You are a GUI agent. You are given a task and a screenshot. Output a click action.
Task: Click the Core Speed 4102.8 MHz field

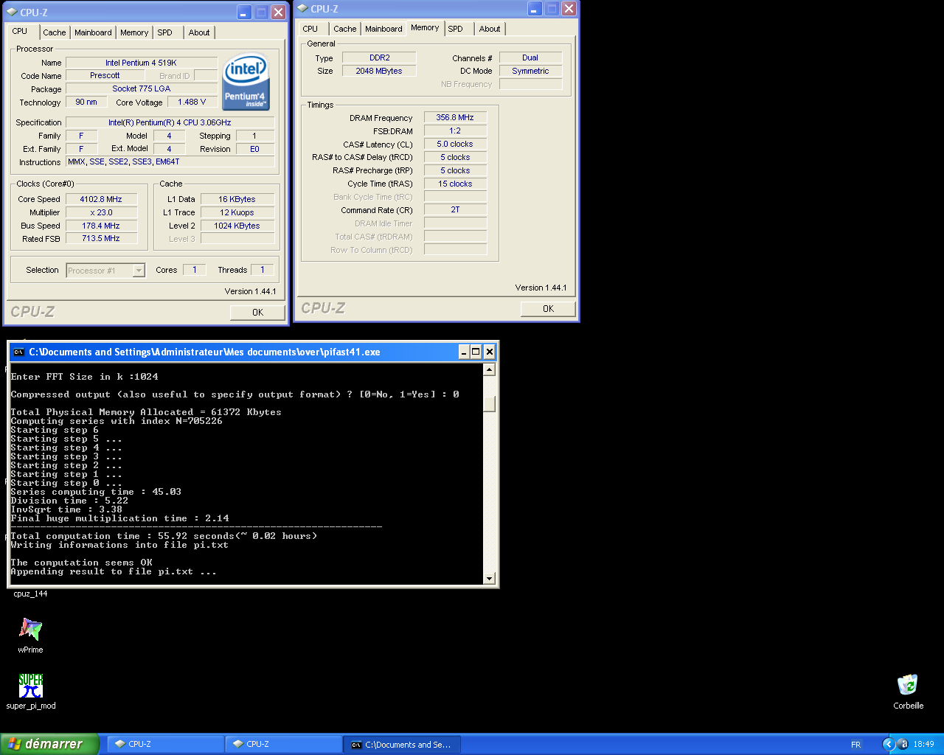101,199
